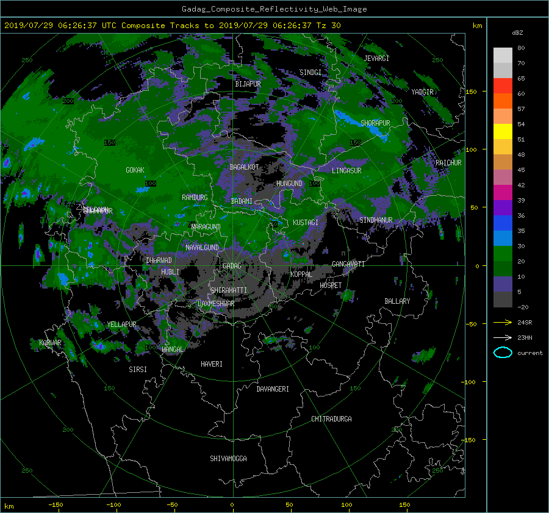Click the white 23MN arrow legend icon
The image size is (549, 513).
[x=503, y=337]
